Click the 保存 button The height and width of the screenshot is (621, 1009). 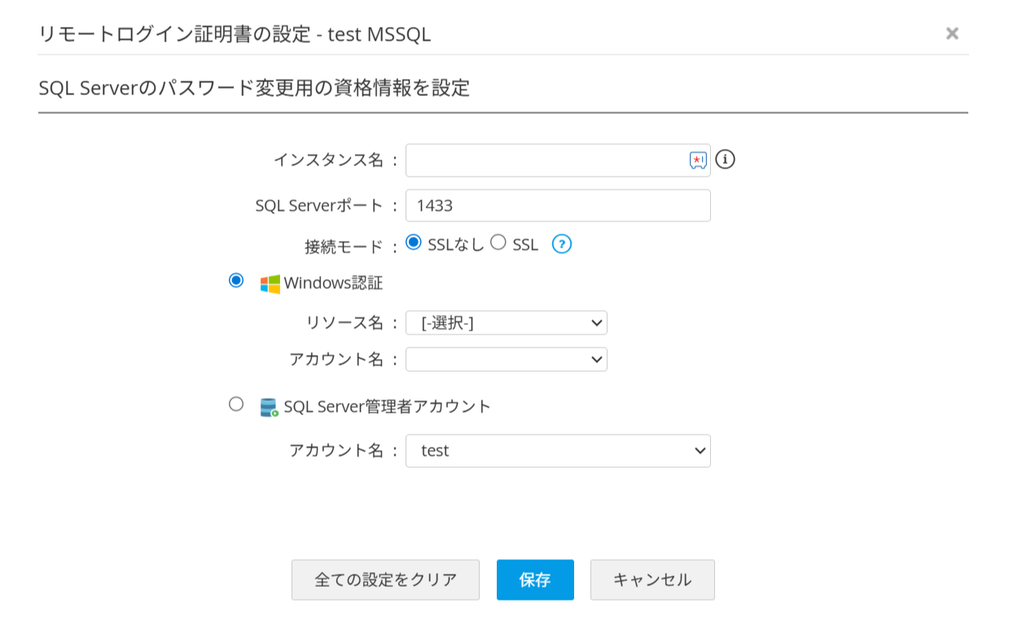[x=535, y=579]
